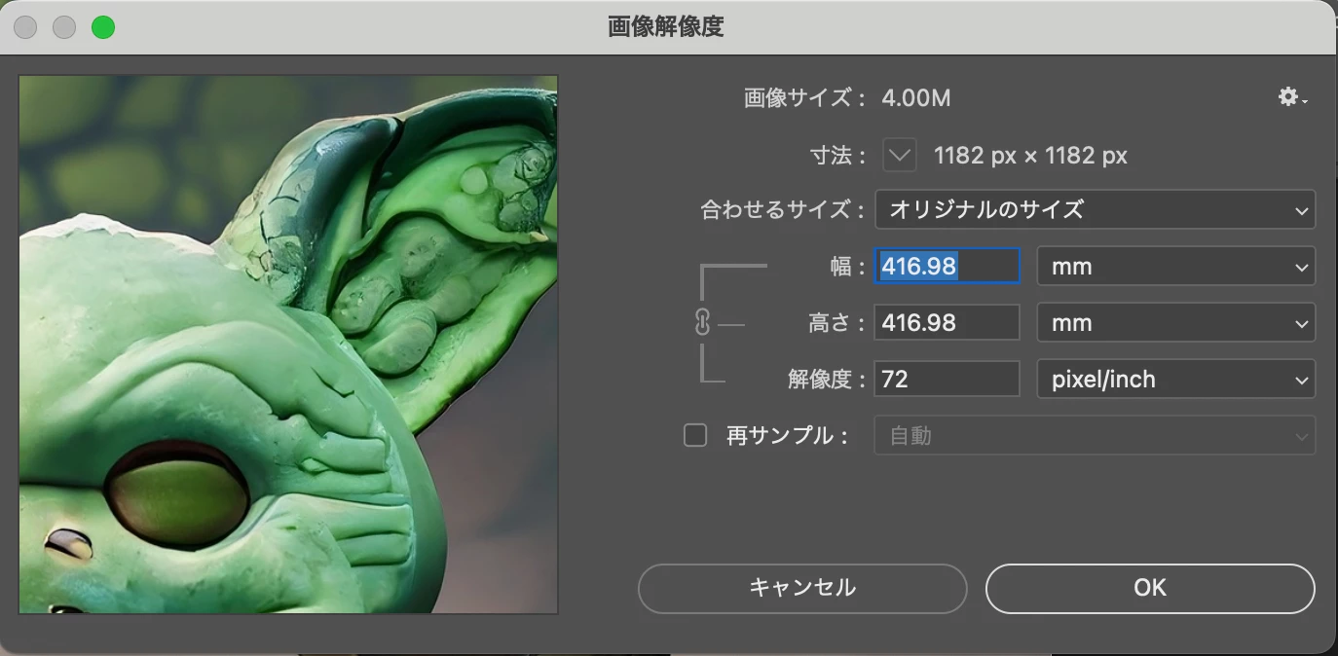Click the image preview thumbnail
Viewport: 1338px width, 656px height.
(288, 345)
